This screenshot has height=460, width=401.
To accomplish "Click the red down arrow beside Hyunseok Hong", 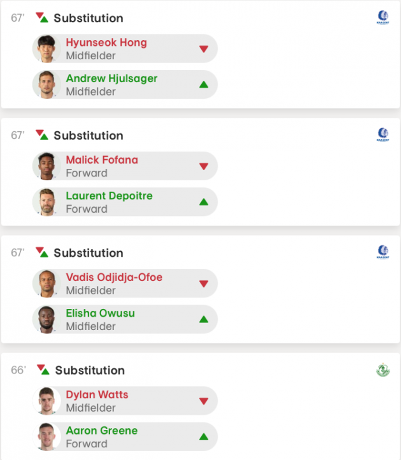I will [x=204, y=48].
